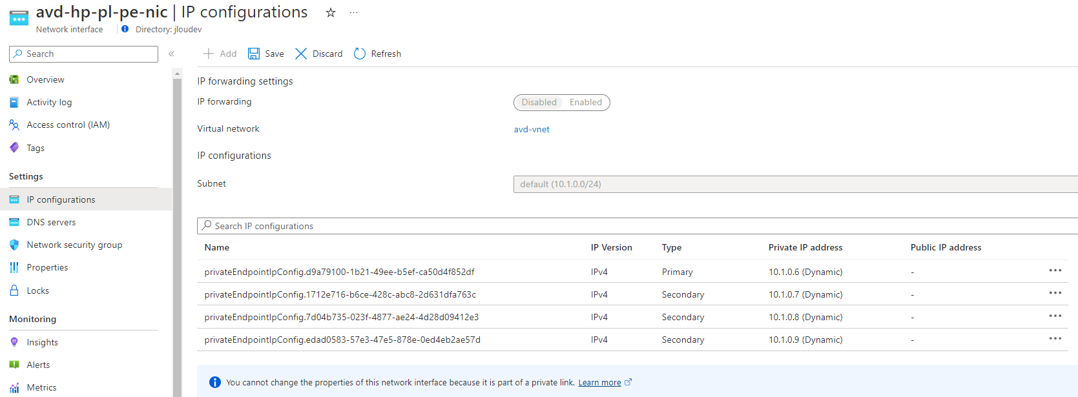Select the privateEndpointIpConfig.d9a79100 row name

point(340,272)
